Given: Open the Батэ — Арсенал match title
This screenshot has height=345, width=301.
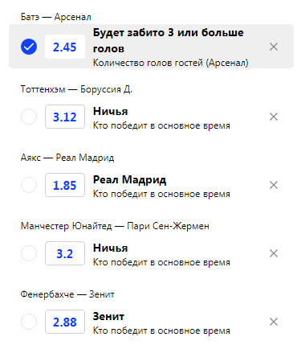Looking at the screenshot, I should point(56,17).
